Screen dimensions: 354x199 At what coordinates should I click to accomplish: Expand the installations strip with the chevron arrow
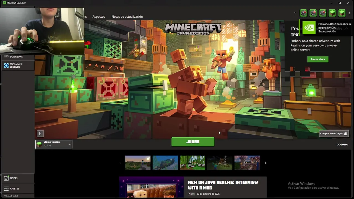tap(295, 13)
